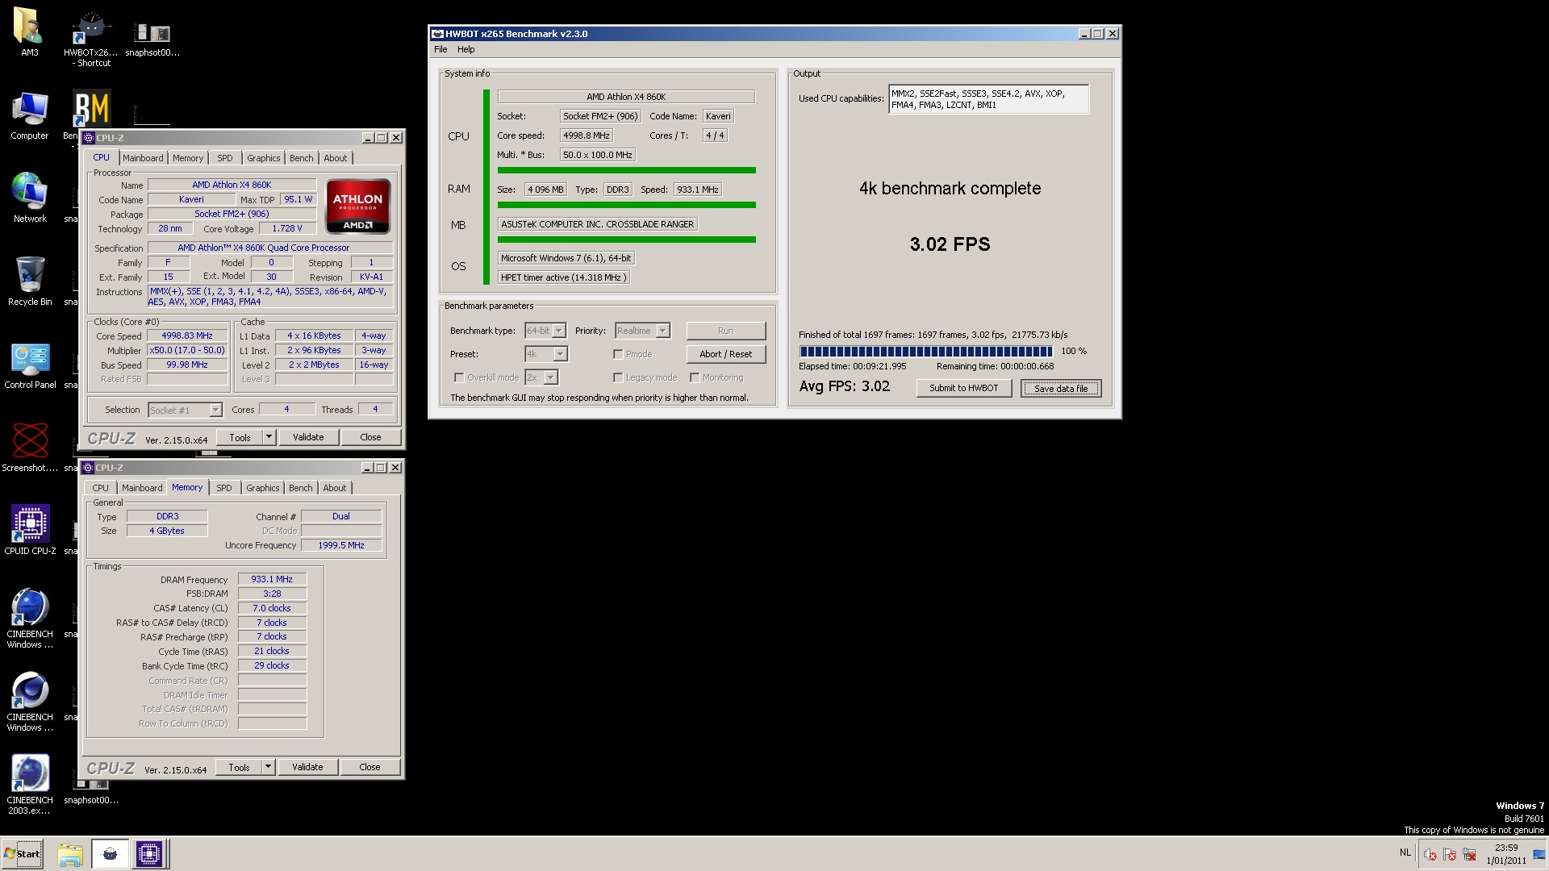Click the Save data file button
The width and height of the screenshot is (1549, 871).
point(1061,388)
